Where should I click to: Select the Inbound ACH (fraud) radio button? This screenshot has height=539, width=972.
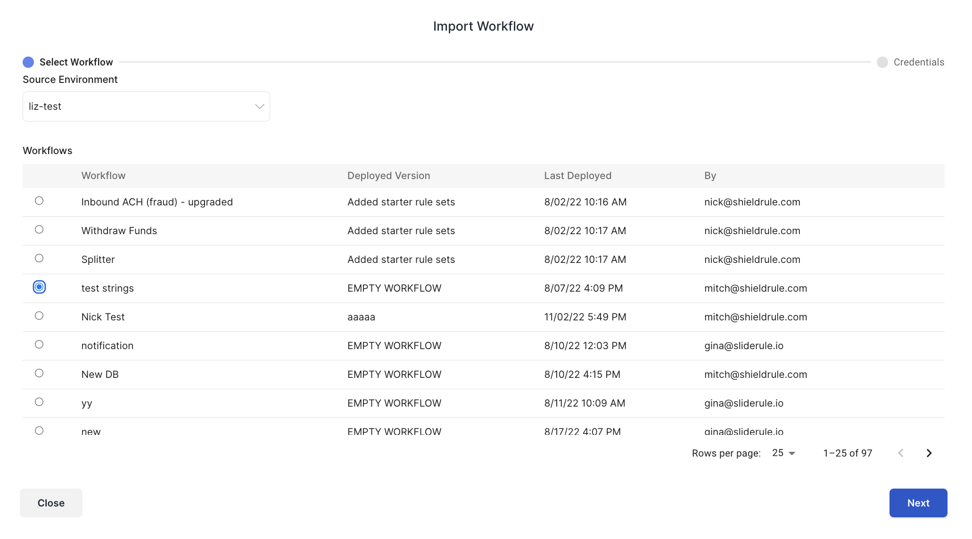[39, 201]
